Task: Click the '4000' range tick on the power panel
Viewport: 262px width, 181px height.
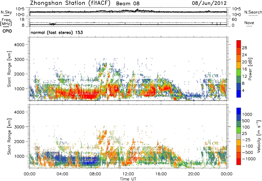Action: tap(19, 45)
